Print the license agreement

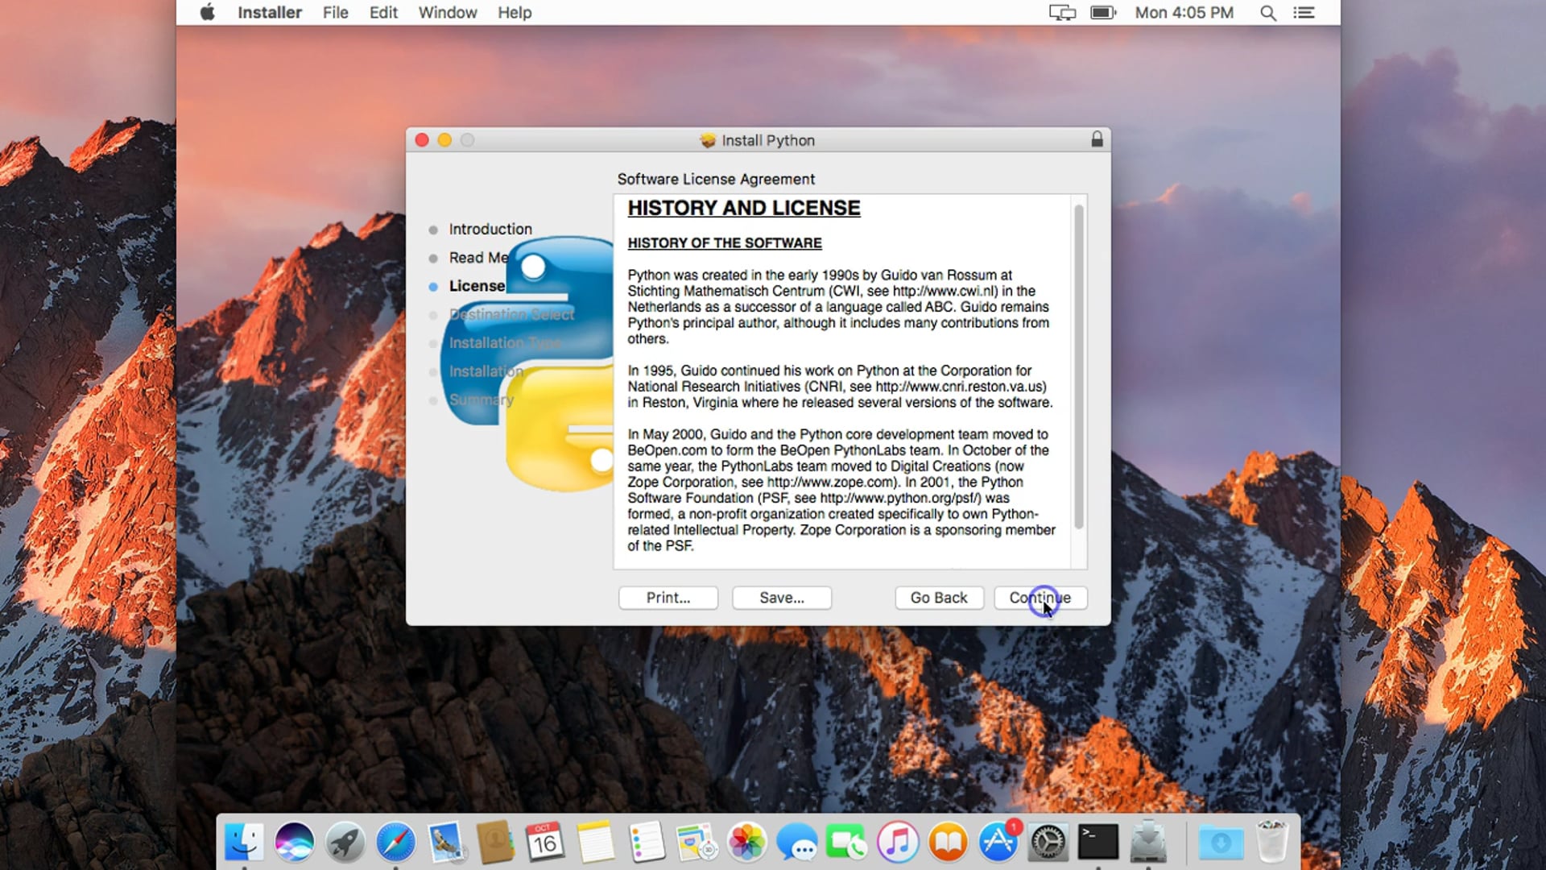tap(668, 598)
